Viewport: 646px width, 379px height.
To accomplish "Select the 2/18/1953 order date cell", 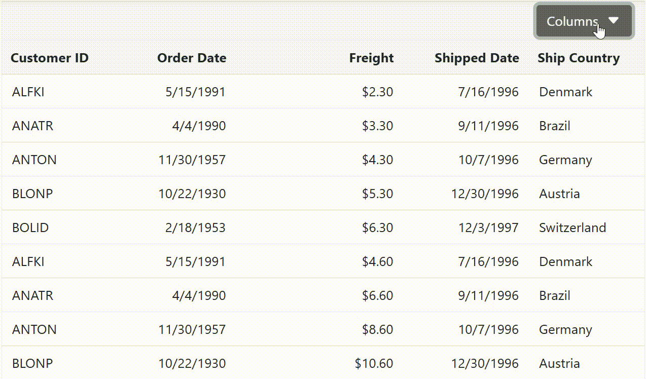I will [195, 228].
